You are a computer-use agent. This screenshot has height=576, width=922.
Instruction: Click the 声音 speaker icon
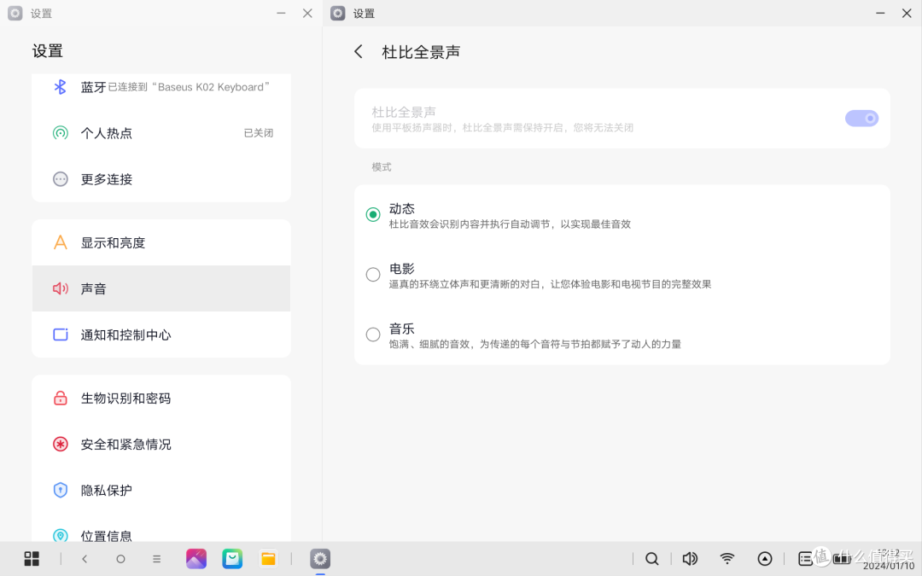pos(60,288)
